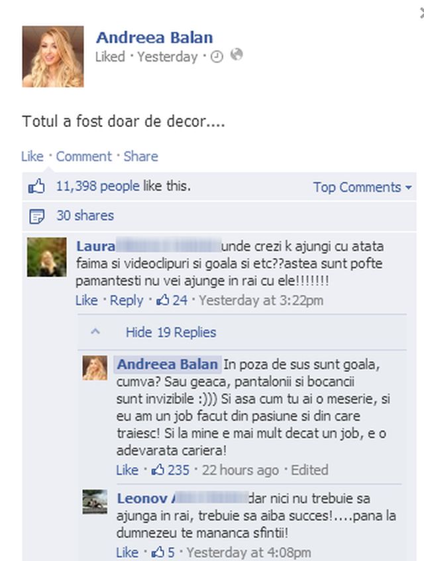Click the globe public privacy icon
Screen dimensions: 424x561
click(x=237, y=55)
